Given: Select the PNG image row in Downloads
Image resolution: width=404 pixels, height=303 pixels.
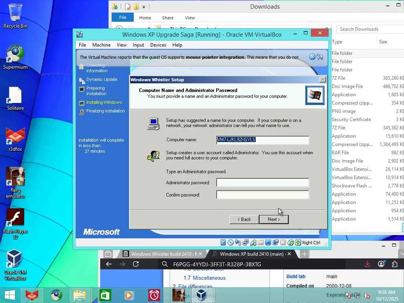Looking at the screenshot, I should tap(368, 111).
